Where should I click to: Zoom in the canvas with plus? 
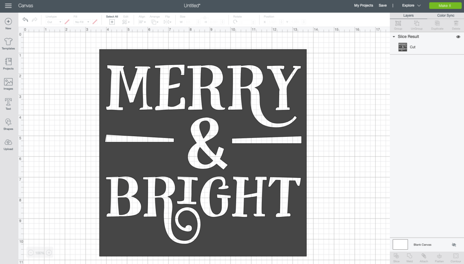pyautogui.click(x=49, y=253)
